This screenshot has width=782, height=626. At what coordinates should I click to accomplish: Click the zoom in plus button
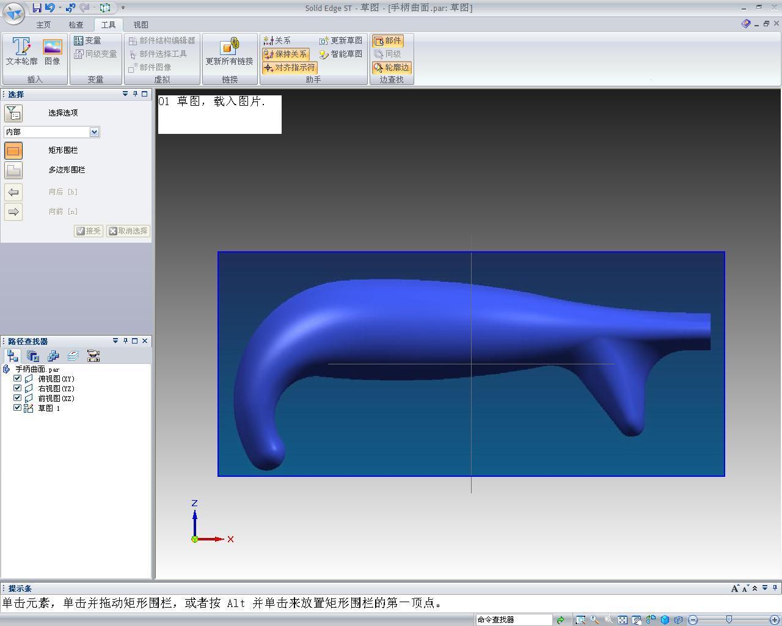(x=775, y=620)
